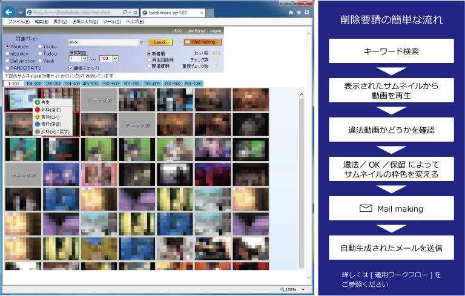Go back with the browser back arrow
The image size is (465, 296).
coord(9,12)
